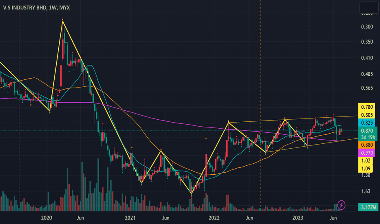Click the 0.880 orange moving average label
The image size is (380, 224).
(x=367, y=145)
